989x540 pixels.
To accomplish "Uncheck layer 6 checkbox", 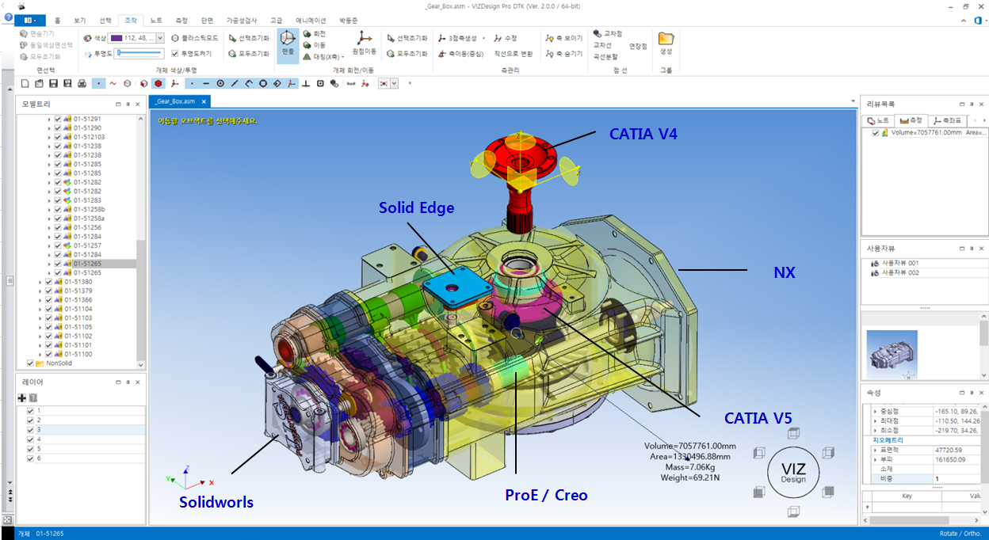I will [30, 458].
